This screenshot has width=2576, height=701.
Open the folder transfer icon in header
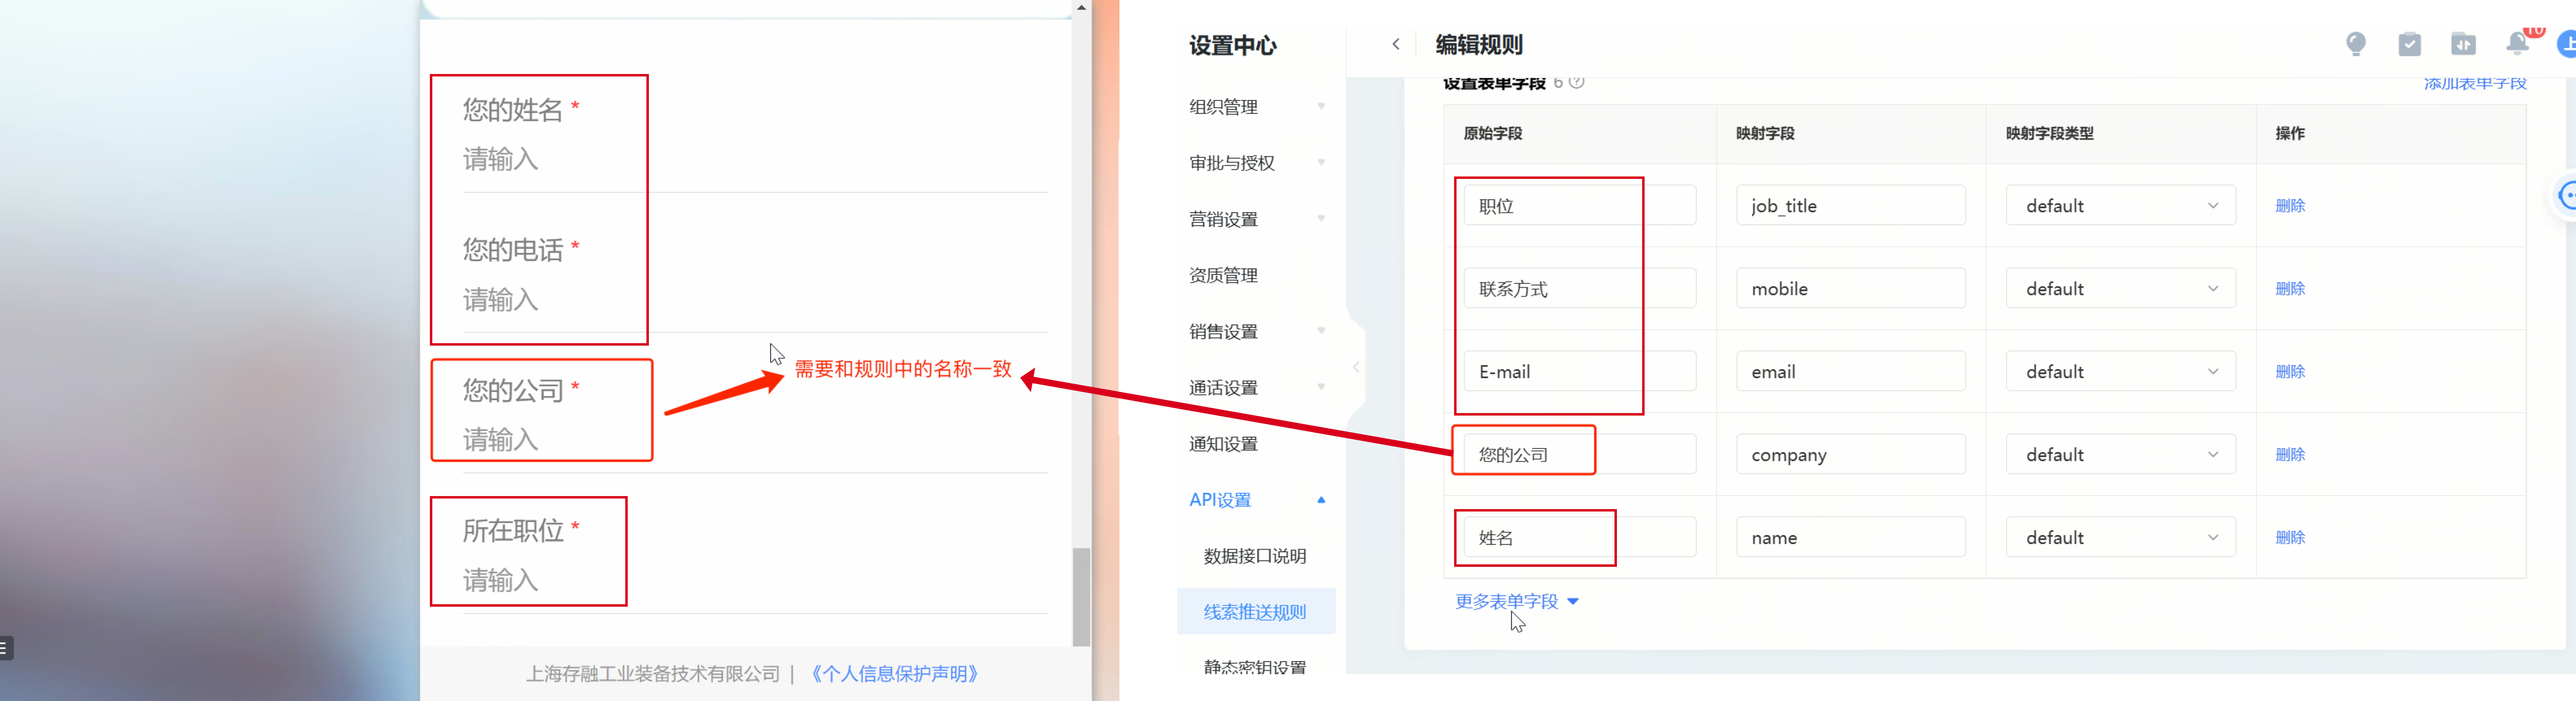2463,44
